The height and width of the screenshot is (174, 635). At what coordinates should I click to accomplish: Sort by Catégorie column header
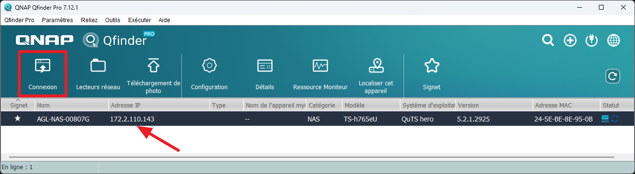pyautogui.click(x=324, y=105)
